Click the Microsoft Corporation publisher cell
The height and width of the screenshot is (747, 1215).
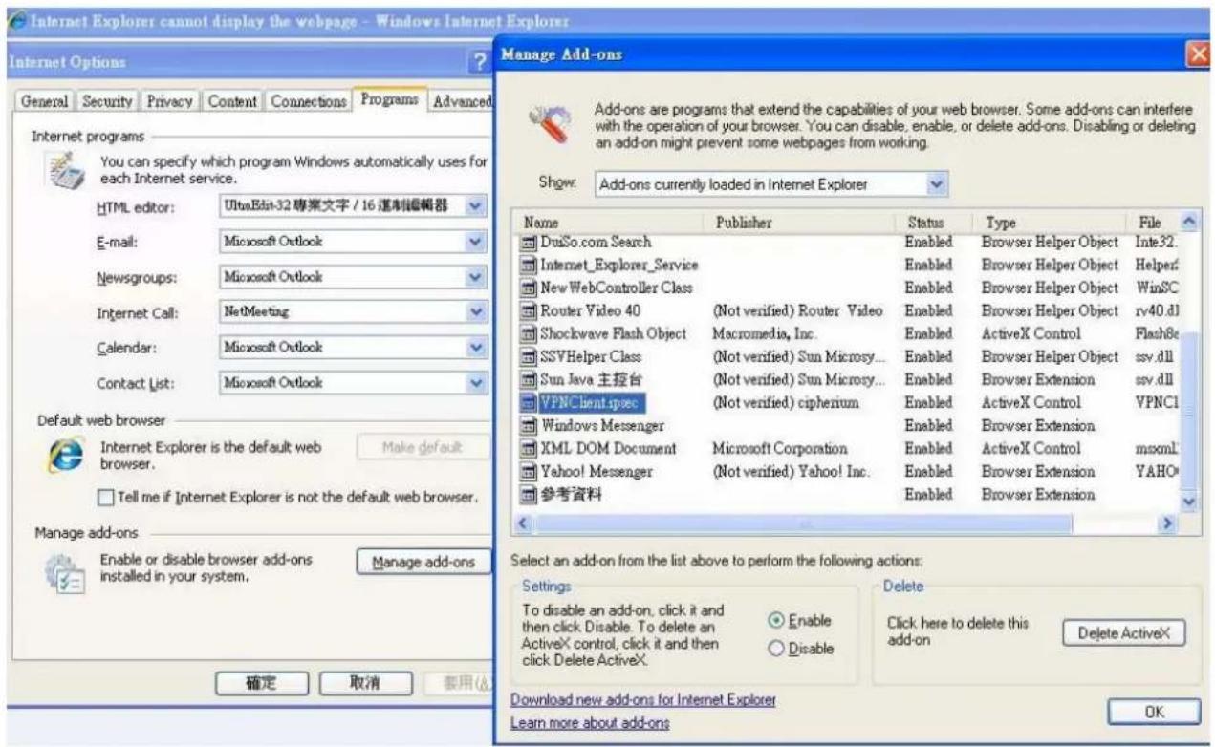[780, 448]
